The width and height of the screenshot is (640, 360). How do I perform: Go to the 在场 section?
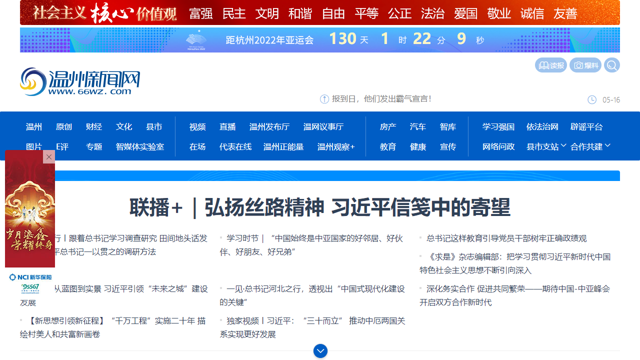(197, 147)
